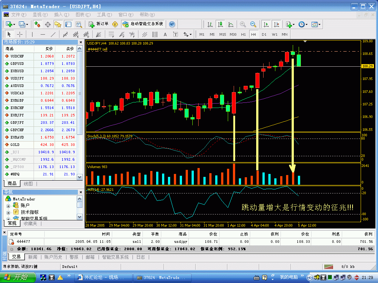Toggle the chart auto-scroll button
This screenshot has height=283, width=378.
266,24
